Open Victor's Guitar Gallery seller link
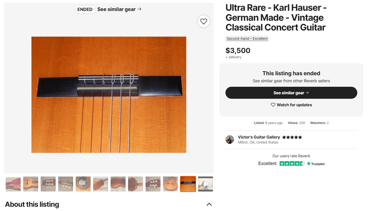The height and width of the screenshot is (211, 368). pos(259,137)
